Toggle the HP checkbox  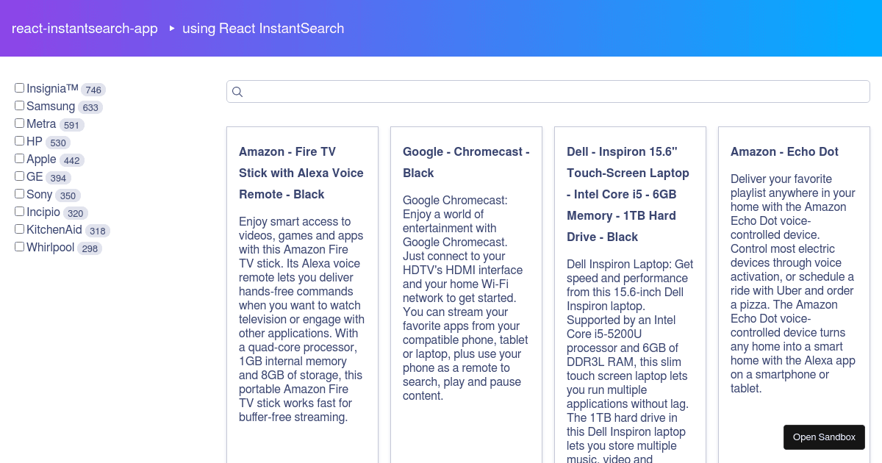pyautogui.click(x=19, y=140)
